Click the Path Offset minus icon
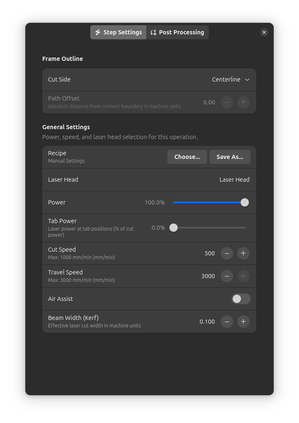This screenshot has height=423, width=299. (x=227, y=102)
